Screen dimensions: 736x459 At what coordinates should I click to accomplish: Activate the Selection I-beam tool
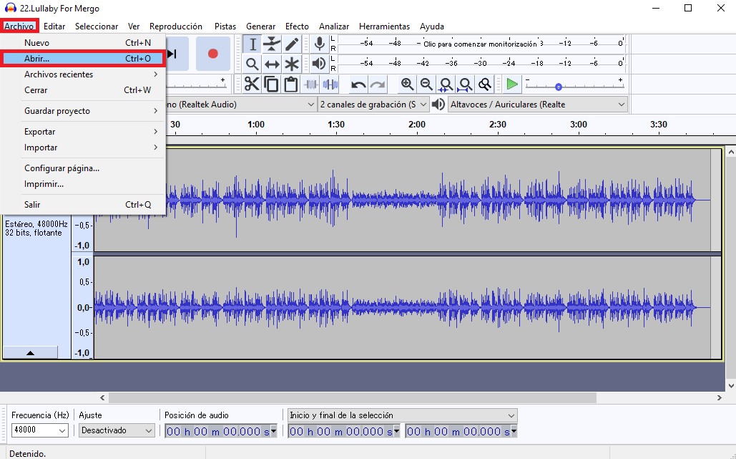pyautogui.click(x=252, y=44)
